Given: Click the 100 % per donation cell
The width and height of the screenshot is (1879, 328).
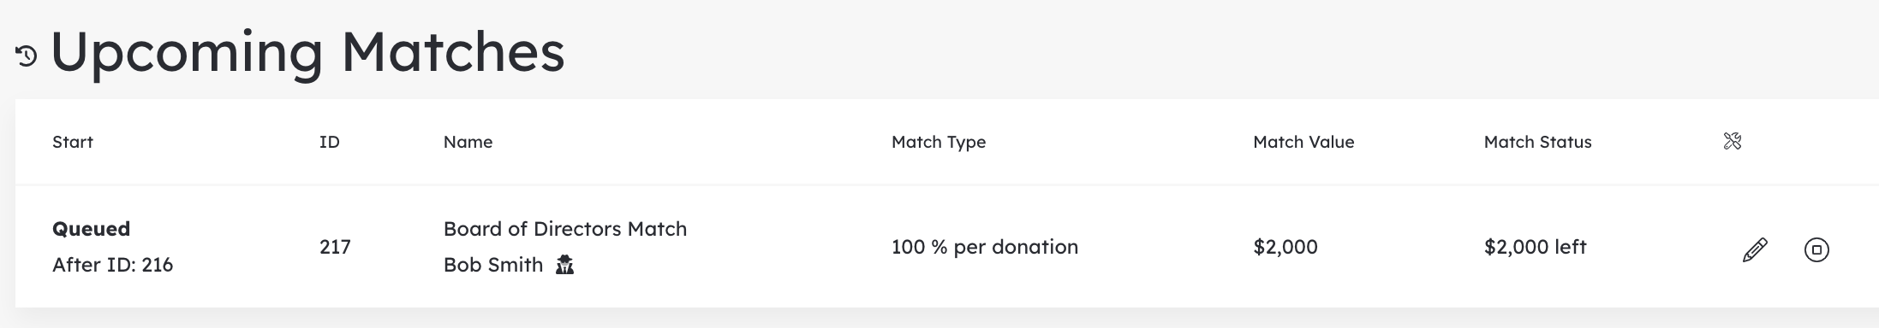Looking at the screenshot, I should pyautogui.click(x=985, y=247).
